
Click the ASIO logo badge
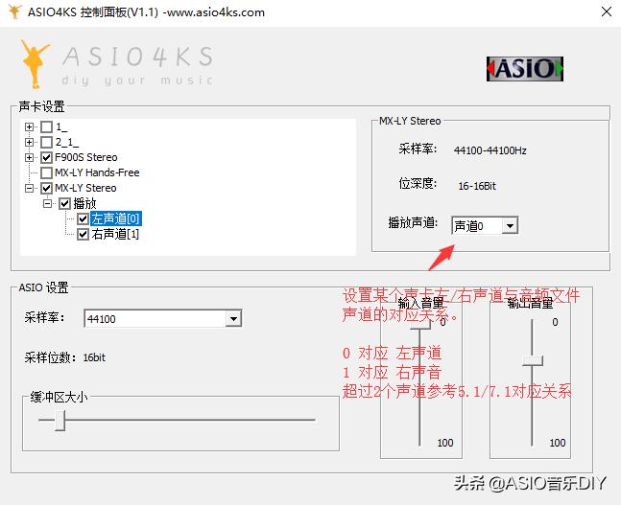pos(525,69)
